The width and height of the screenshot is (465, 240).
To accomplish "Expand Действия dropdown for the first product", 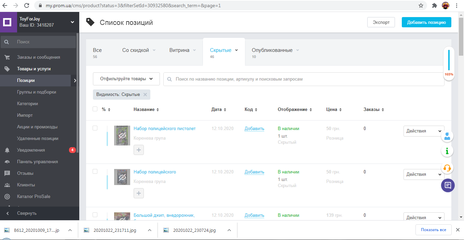I will point(424,131).
